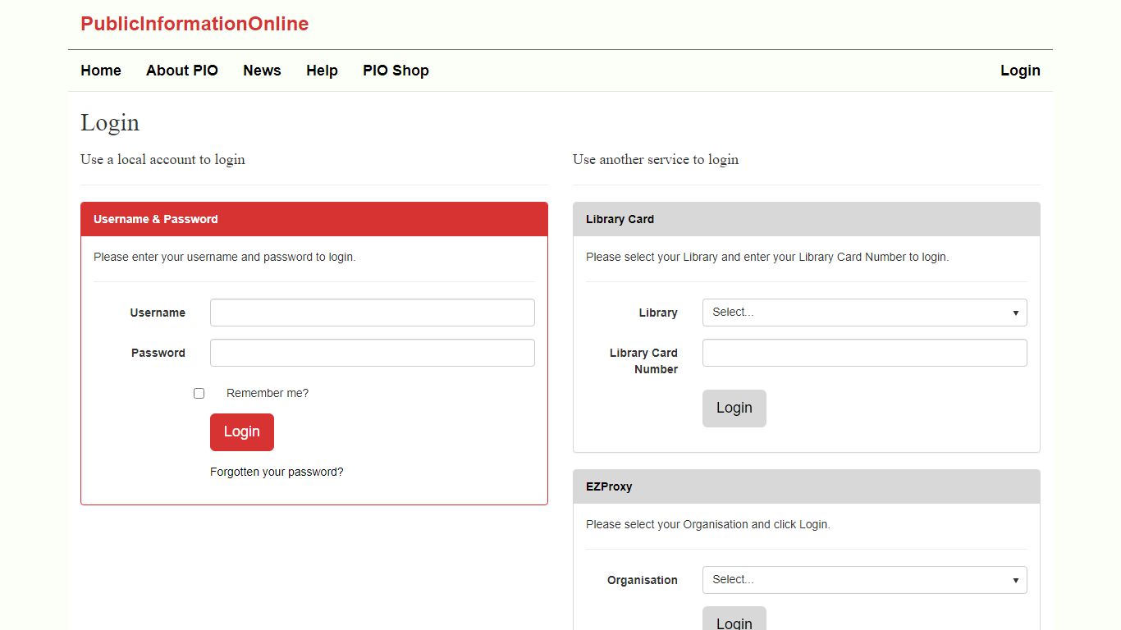Click the Please select your Library instruction text

point(767,257)
